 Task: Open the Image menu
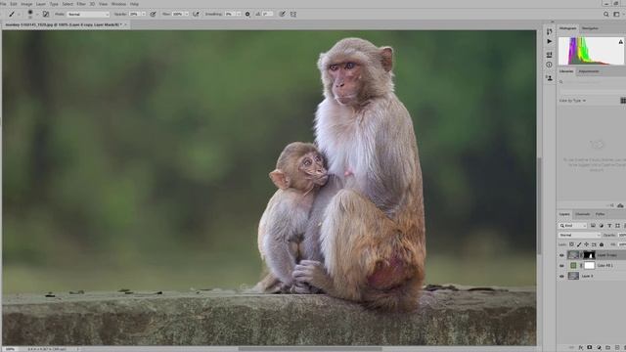coord(26,4)
